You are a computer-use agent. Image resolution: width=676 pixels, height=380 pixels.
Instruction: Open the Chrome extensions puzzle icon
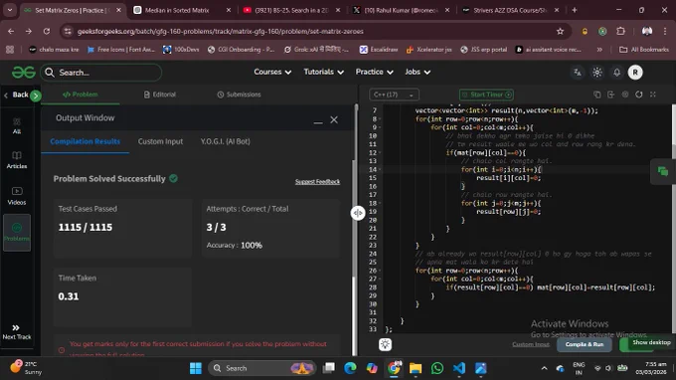coord(620,31)
